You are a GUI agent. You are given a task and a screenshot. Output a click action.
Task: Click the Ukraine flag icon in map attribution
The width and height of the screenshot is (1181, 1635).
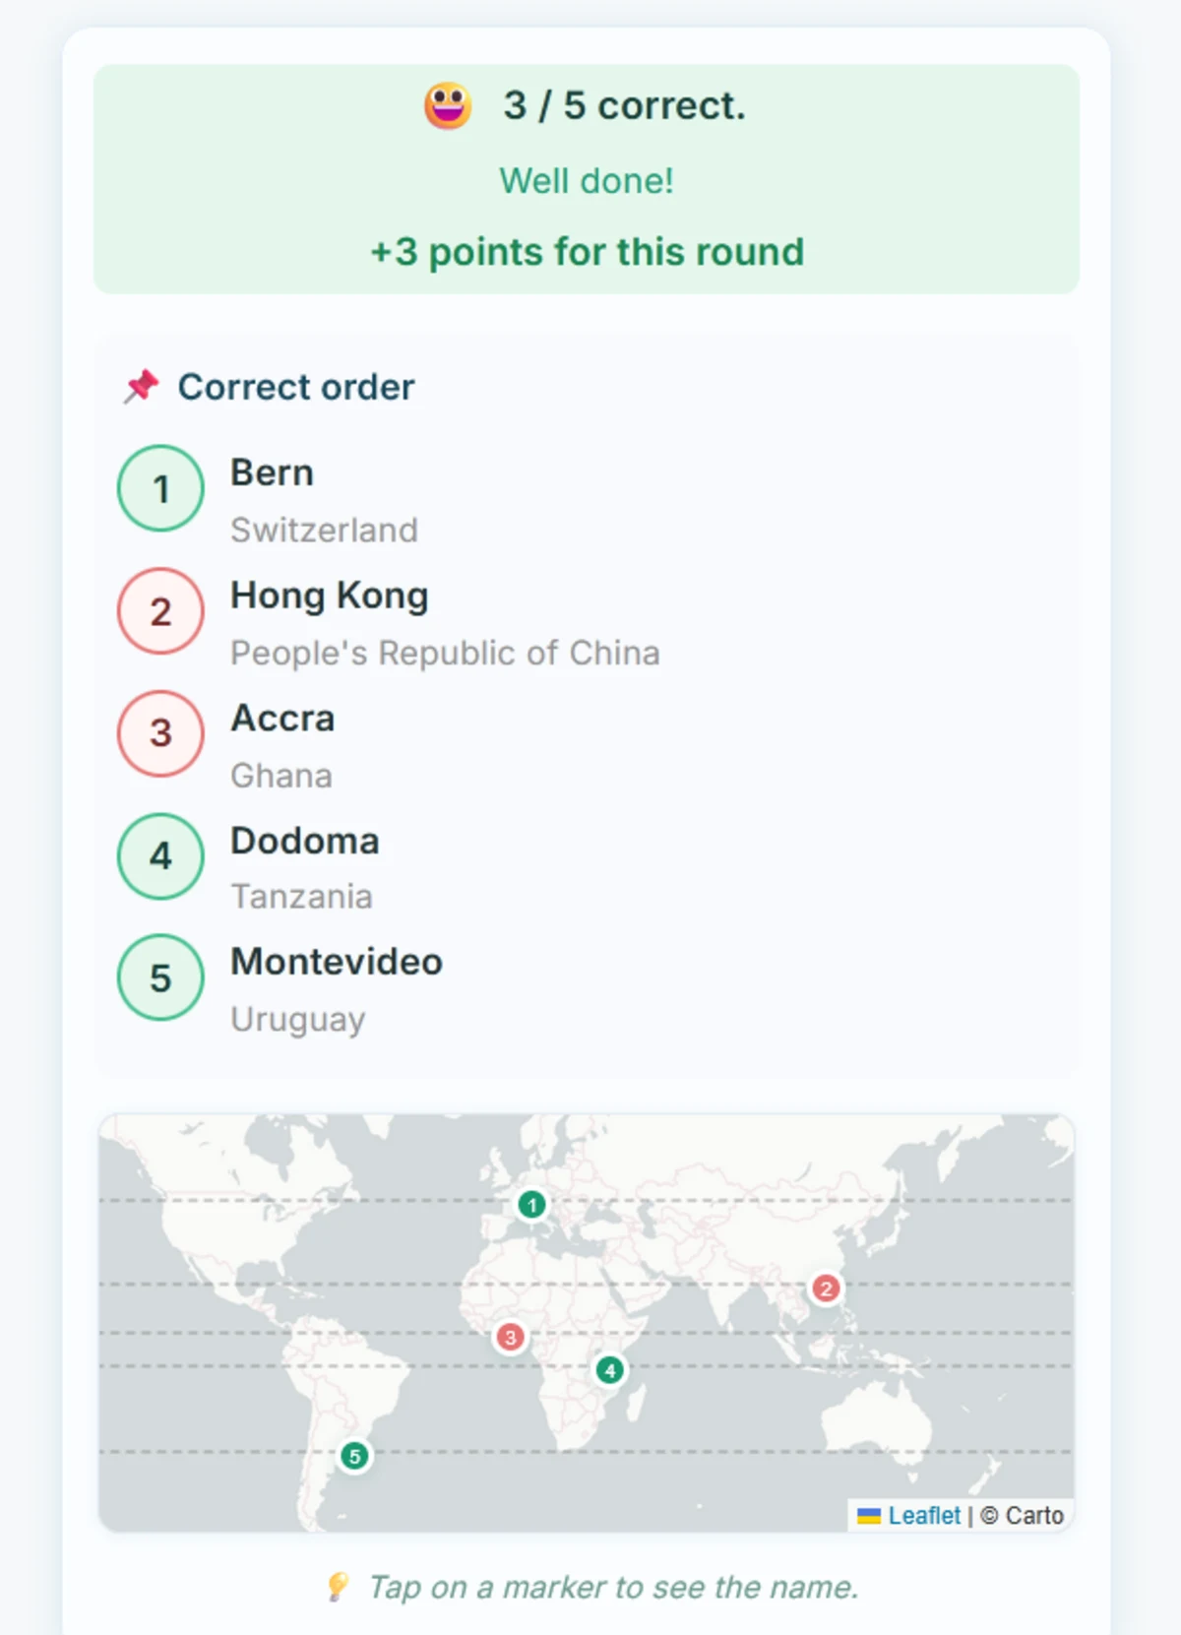(868, 1516)
